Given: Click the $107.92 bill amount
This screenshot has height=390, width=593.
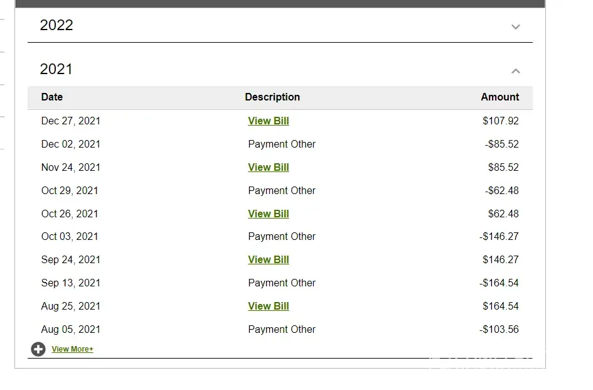Looking at the screenshot, I should point(501,121).
